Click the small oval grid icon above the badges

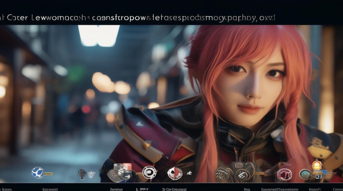(x=239, y=165)
